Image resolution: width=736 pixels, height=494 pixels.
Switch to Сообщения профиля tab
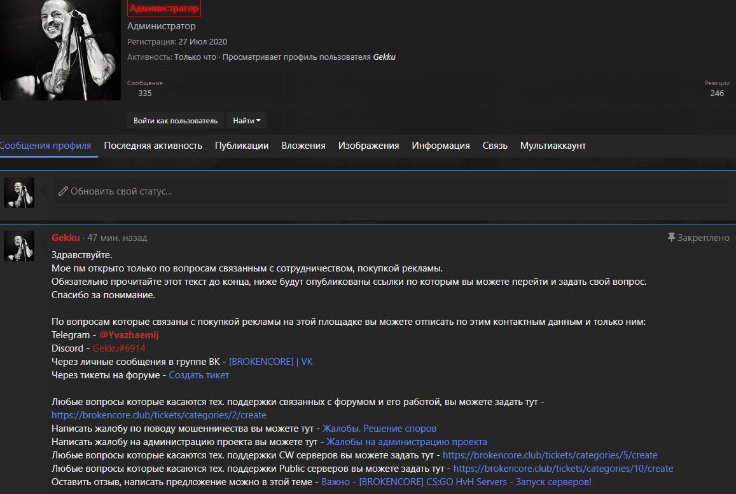[x=46, y=146]
